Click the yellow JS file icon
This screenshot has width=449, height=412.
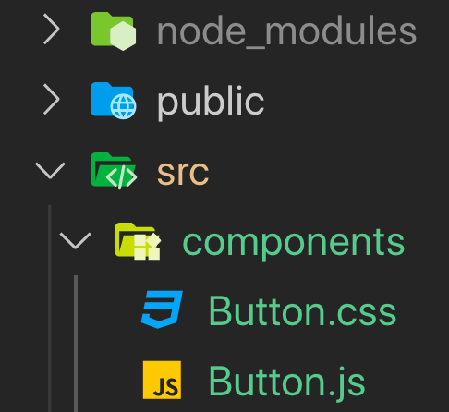click(162, 380)
